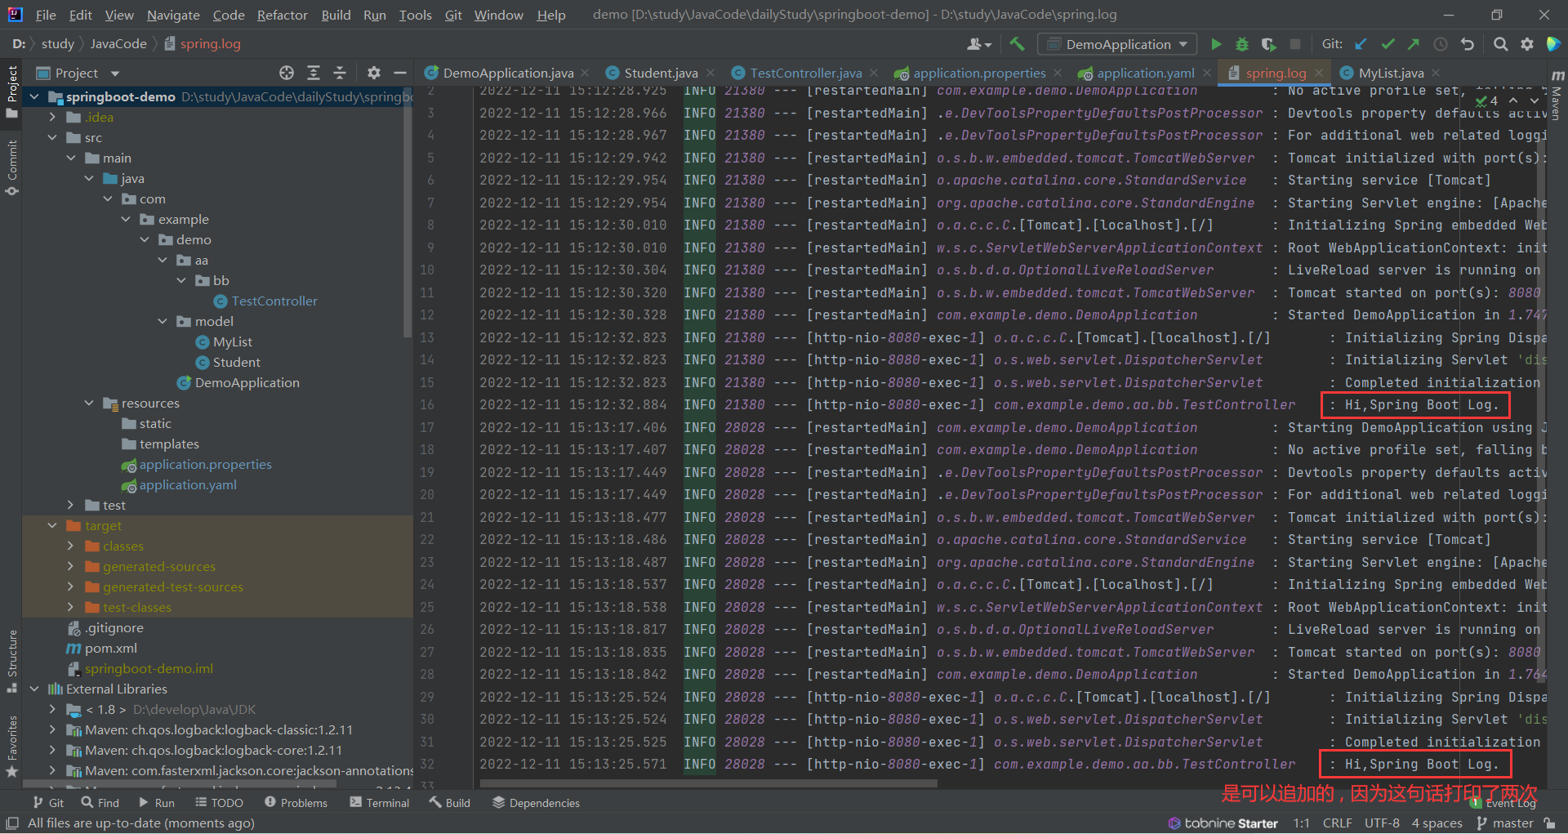Open IDE settings gear in top toolbar

[x=1527, y=44]
